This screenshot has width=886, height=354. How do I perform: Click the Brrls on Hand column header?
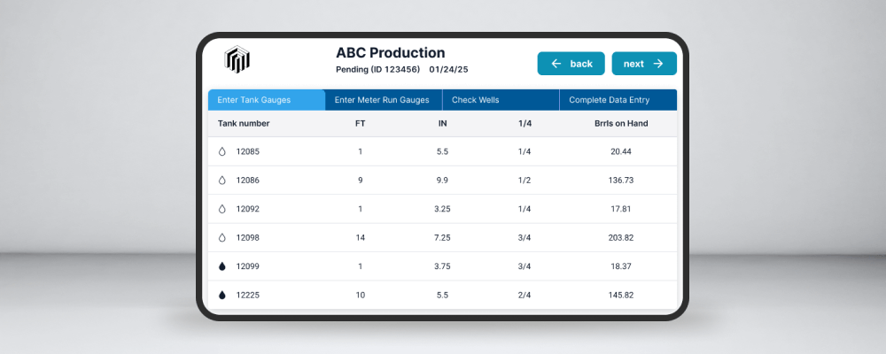(621, 123)
